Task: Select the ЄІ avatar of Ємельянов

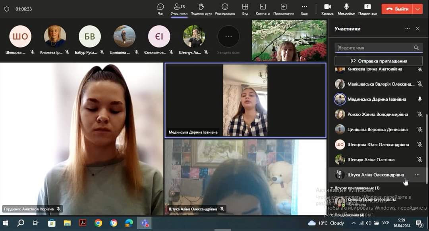Action: point(159,36)
